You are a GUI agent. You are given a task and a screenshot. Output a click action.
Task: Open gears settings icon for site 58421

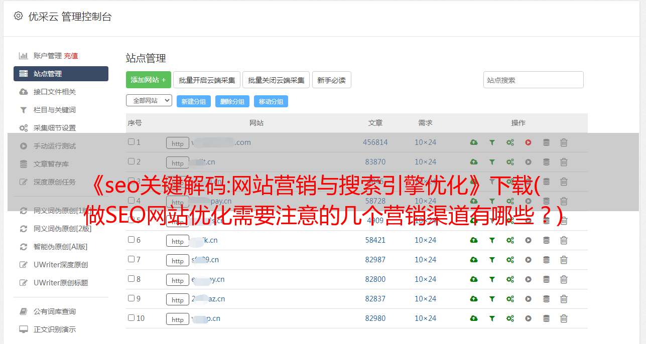(x=510, y=240)
